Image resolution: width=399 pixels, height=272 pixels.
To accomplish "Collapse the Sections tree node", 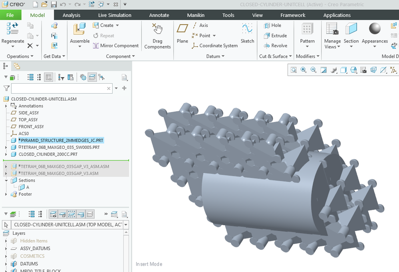I will (6, 180).
